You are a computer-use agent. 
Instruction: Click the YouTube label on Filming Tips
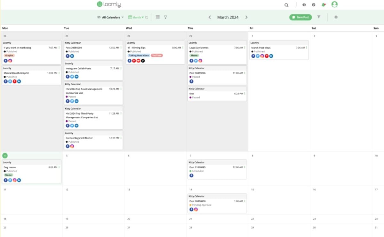click(157, 55)
